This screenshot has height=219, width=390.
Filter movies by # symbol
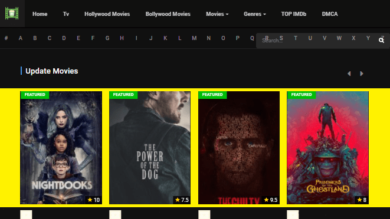[x=6, y=38]
